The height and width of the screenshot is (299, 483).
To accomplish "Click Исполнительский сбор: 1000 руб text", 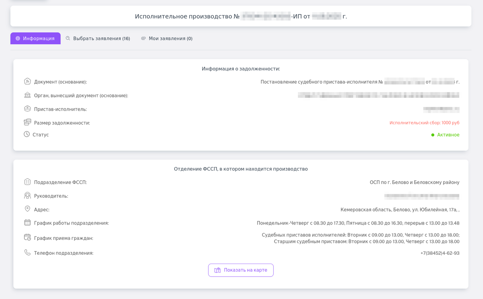I will click(x=424, y=123).
